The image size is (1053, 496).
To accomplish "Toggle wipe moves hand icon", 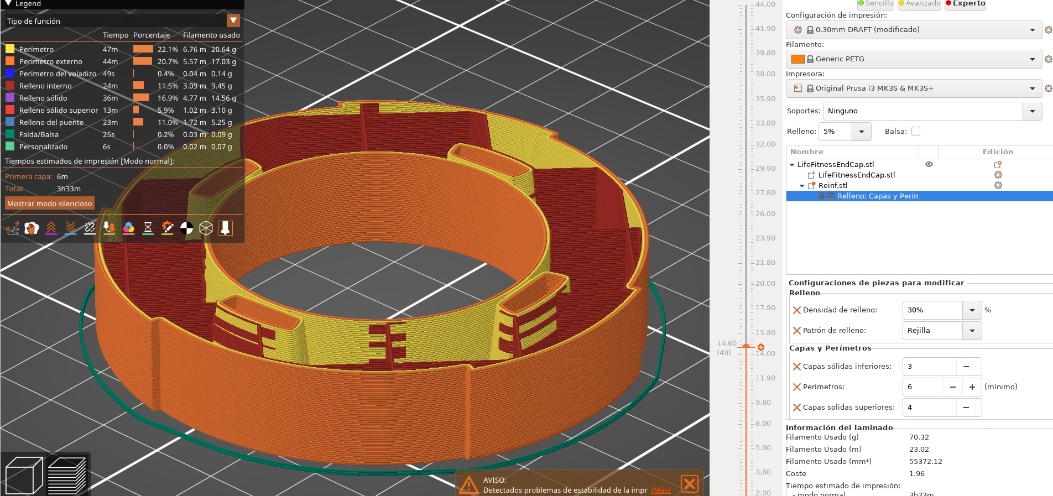I will 32,228.
